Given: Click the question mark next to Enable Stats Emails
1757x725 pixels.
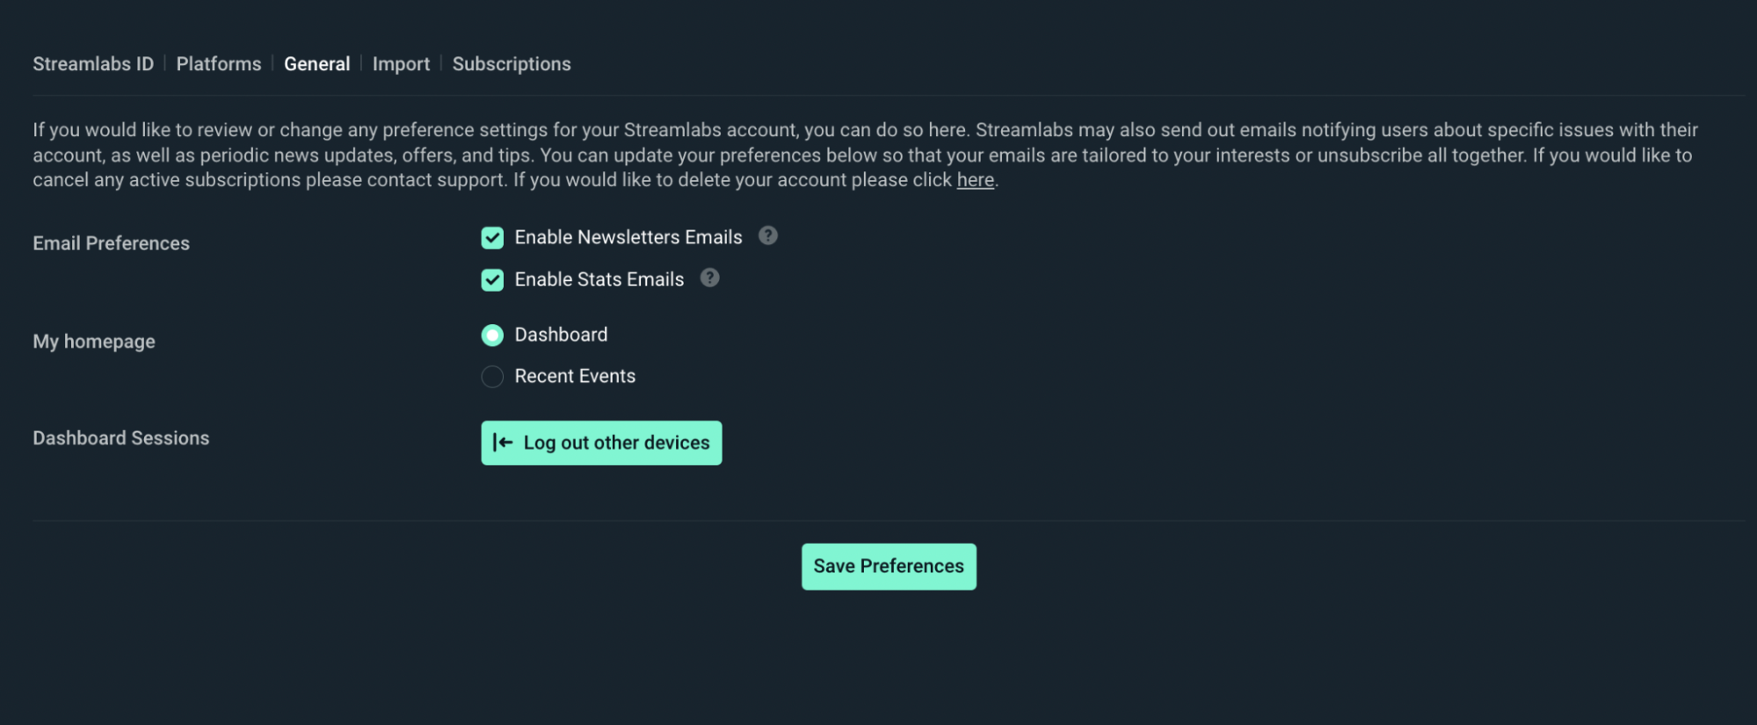Looking at the screenshot, I should (x=708, y=279).
